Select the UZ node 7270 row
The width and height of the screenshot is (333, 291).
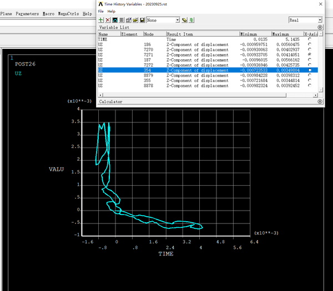167,50
